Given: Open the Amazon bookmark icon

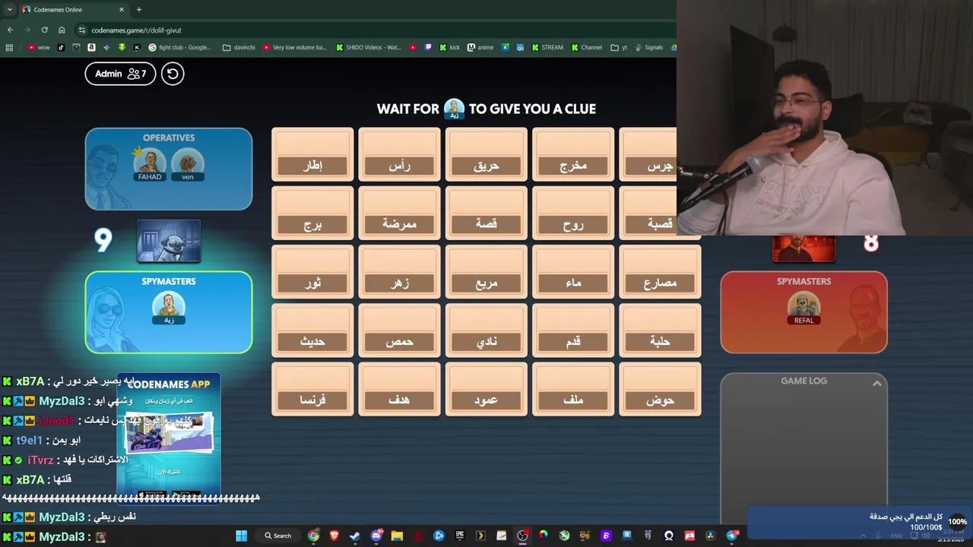Looking at the screenshot, I should pos(91,47).
